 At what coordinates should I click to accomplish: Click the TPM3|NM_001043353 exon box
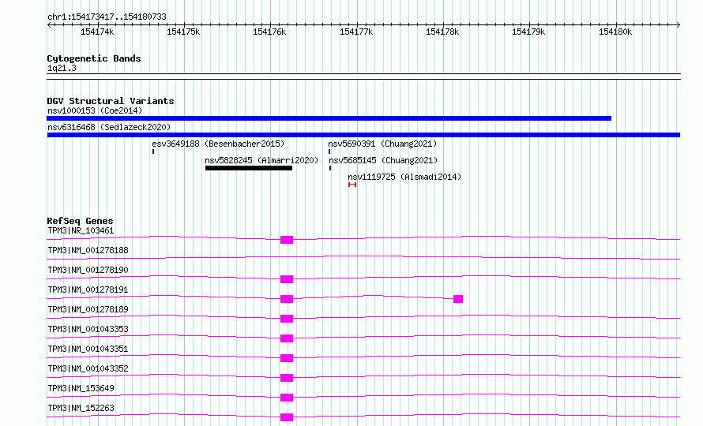pos(287,338)
